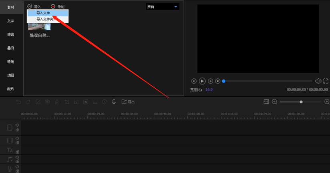
Task: Click the fit-timeline-to-window icon
Action: pos(266,102)
